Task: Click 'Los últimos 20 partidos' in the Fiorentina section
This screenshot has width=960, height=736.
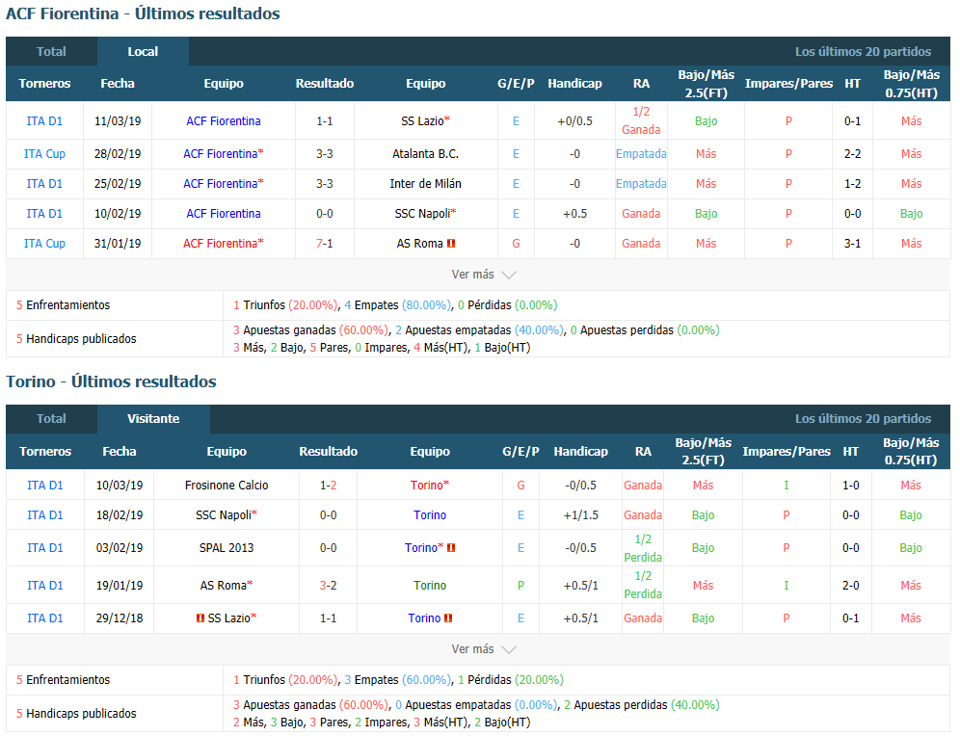Action: (864, 52)
